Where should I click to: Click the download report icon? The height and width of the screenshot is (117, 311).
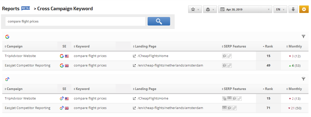tap(293, 9)
